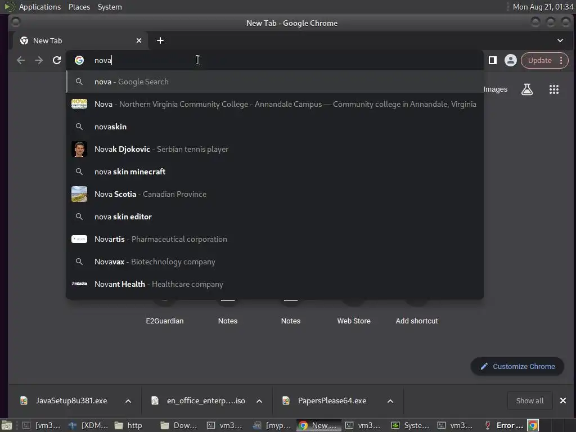Click Novak Djokovic photo thumbnail
Image resolution: width=576 pixels, height=432 pixels.
[79, 149]
